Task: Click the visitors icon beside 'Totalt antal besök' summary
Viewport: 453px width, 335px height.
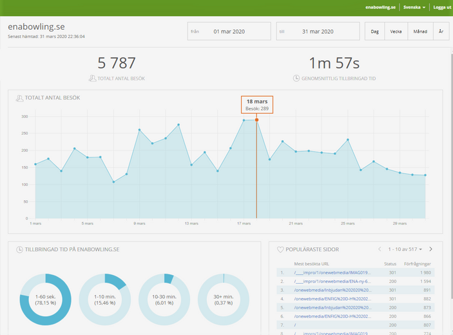Action: pos(92,78)
